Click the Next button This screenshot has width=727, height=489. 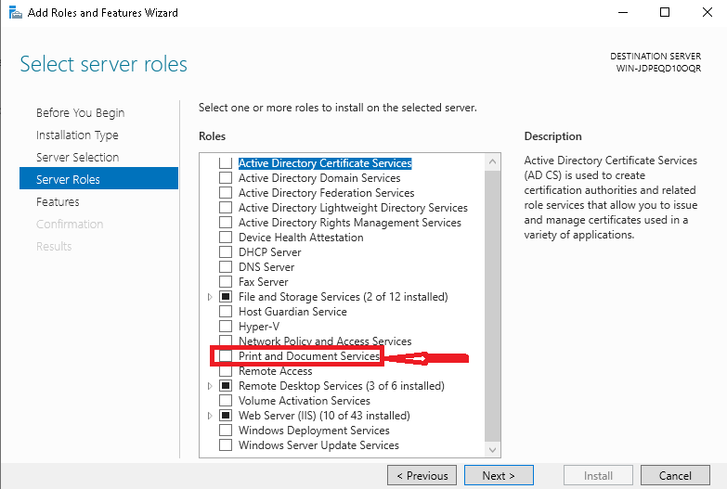499,476
